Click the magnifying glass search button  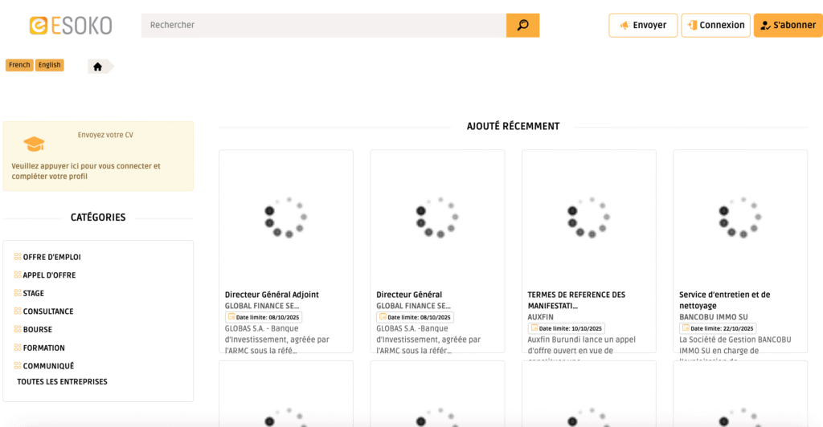click(522, 25)
